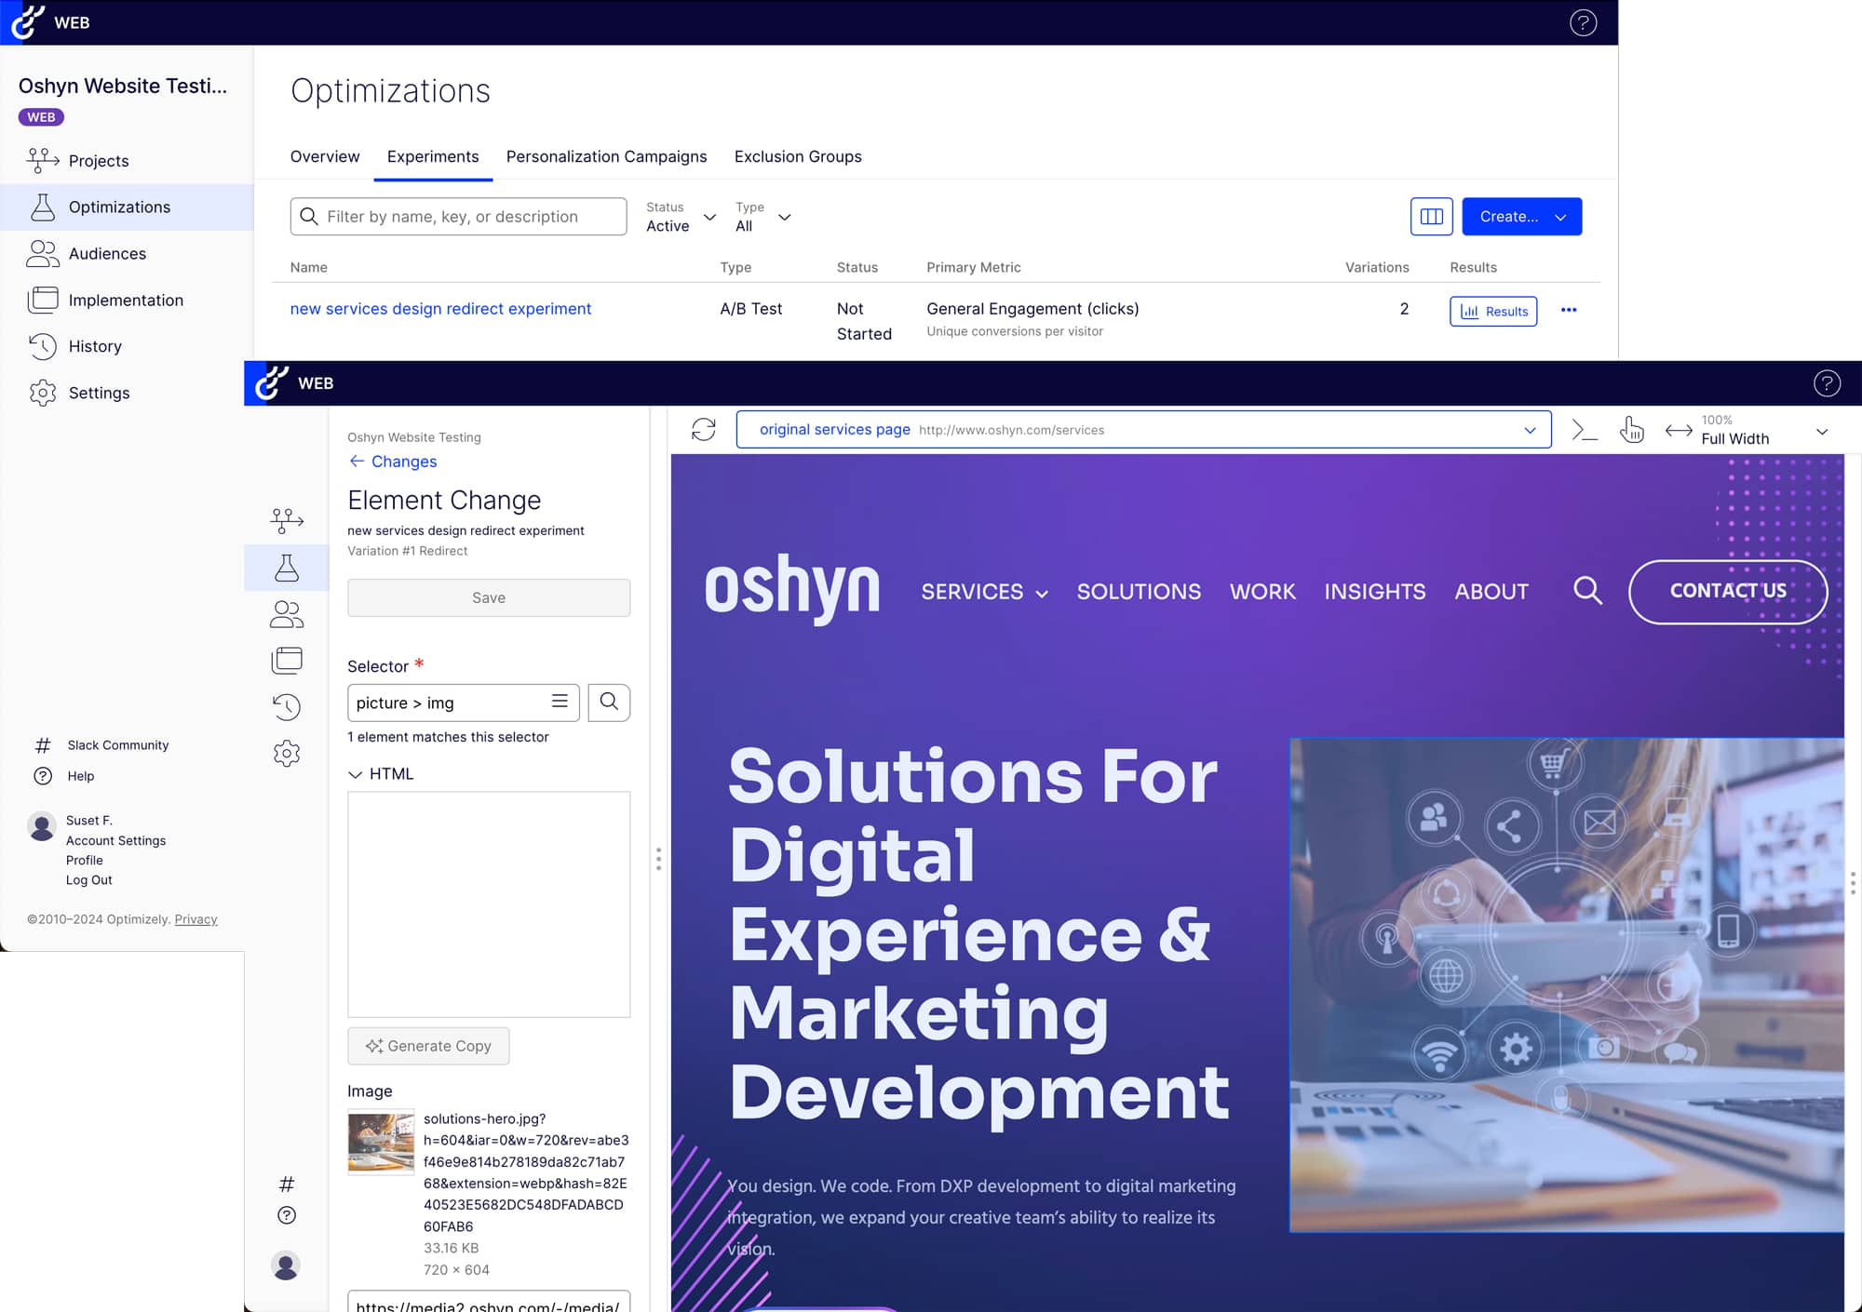Switch to Exclusion Groups tab
Screen dimensions: 1862x1312
(x=798, y=156)
